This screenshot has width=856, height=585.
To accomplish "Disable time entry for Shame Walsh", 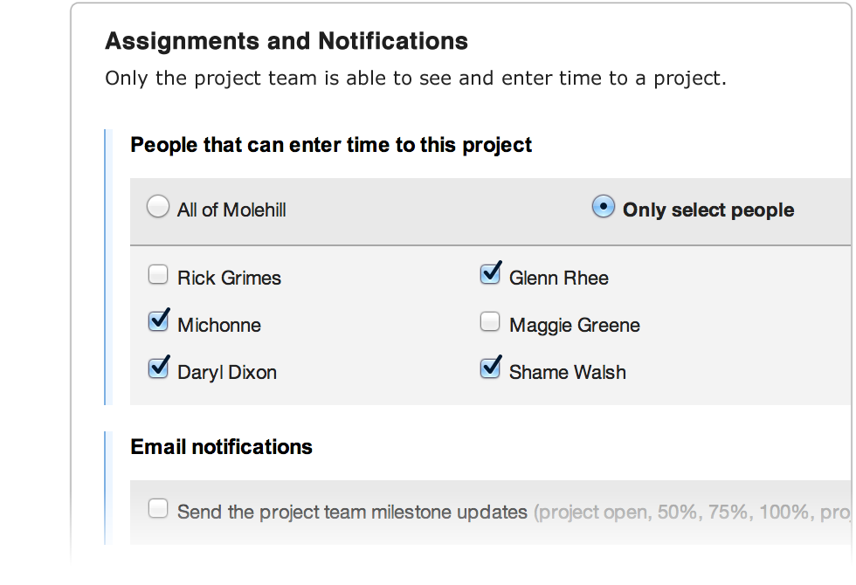I will click(490, 368).
